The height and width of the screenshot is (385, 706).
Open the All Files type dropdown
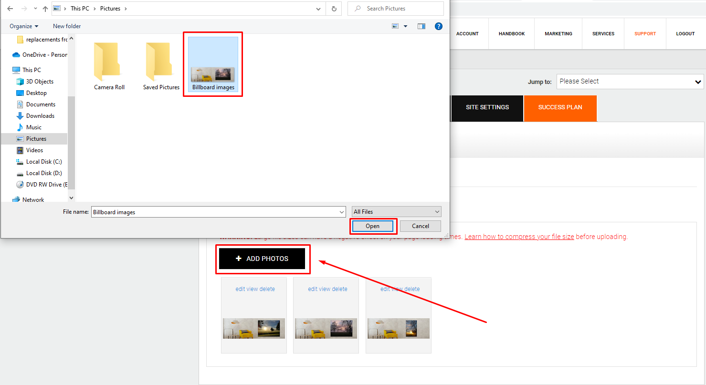[397, 211]
